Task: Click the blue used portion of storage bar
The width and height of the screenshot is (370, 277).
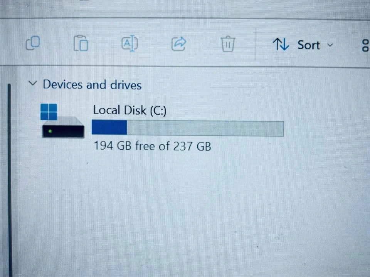Action: 109,127
